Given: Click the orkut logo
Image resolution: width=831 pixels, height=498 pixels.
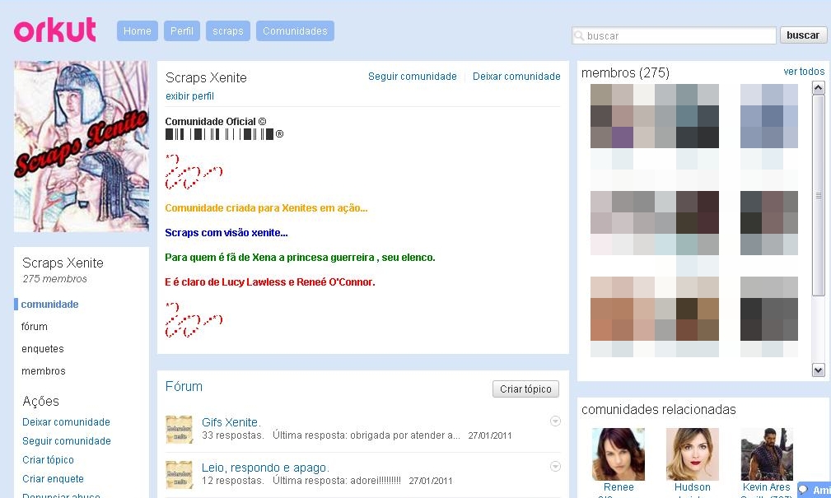Looking at the screenshot, I should pos(54,30).
